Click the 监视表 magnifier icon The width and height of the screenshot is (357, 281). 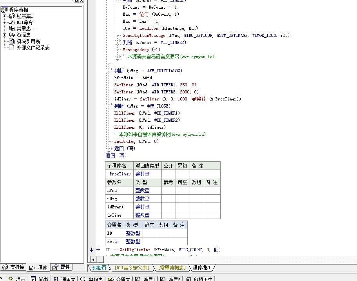(83, 279)
